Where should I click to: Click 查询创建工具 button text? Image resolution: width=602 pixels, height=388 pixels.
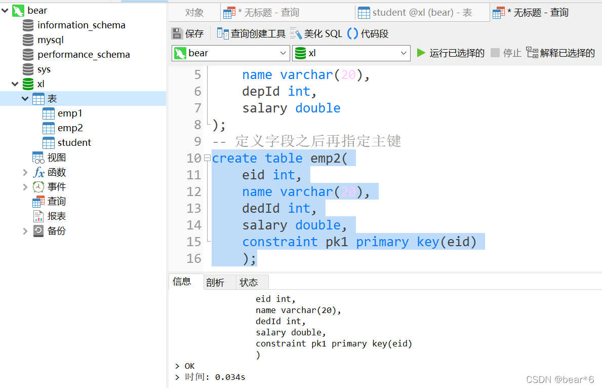258,34
